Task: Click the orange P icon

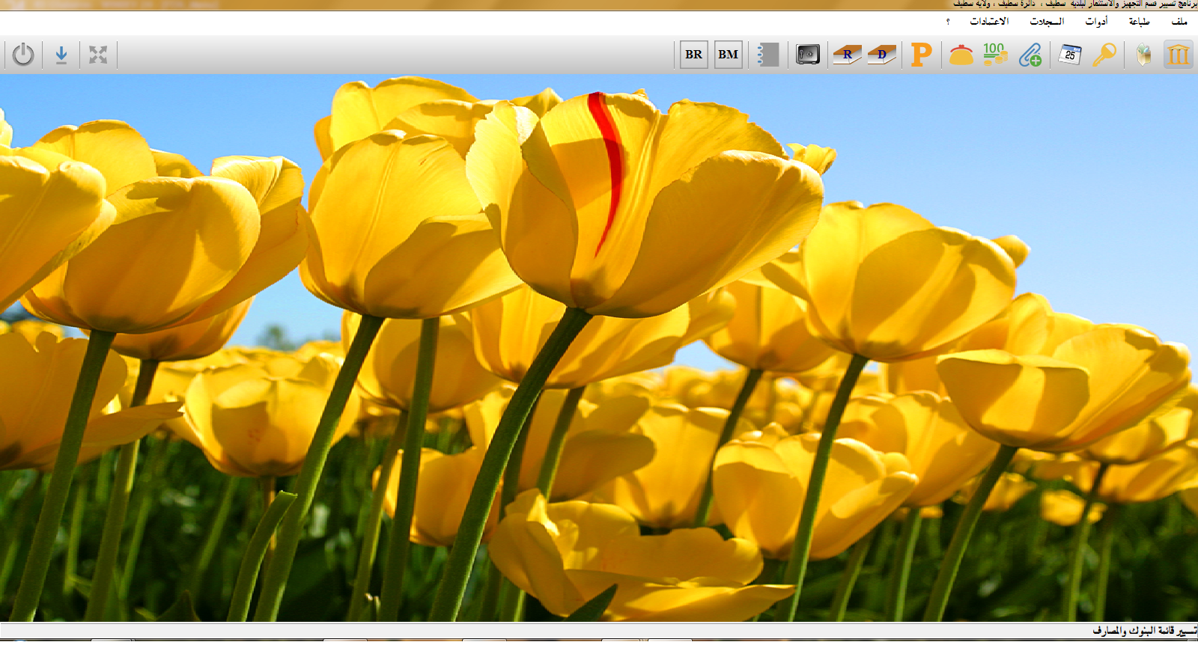Action: pyautogui.click(x=922, y=55)
